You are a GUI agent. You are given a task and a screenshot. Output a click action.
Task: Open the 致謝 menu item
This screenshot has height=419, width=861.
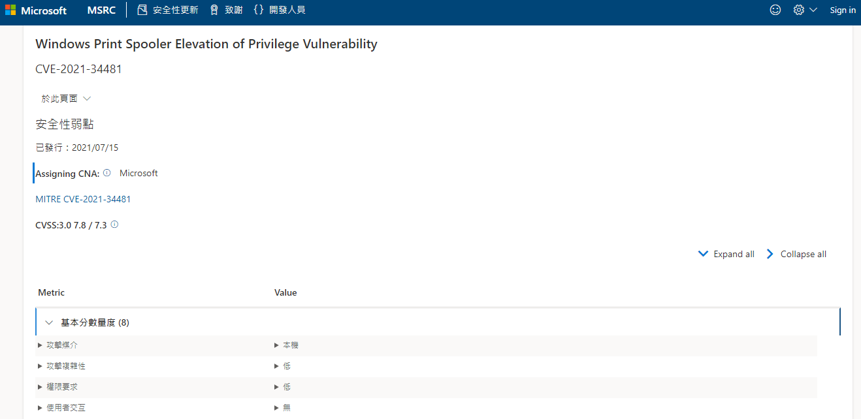coord(226,10)
